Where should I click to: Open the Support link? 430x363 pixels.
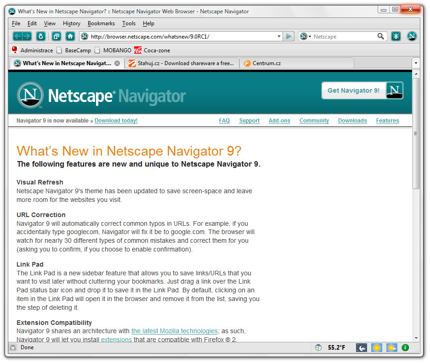249,121
